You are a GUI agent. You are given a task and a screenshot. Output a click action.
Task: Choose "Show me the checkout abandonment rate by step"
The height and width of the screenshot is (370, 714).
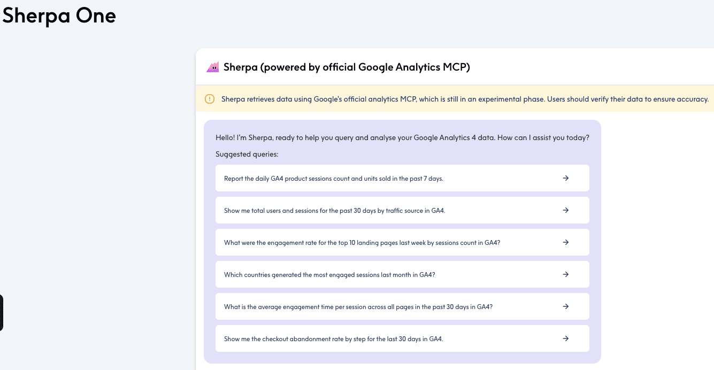click(x=402, y=338)
